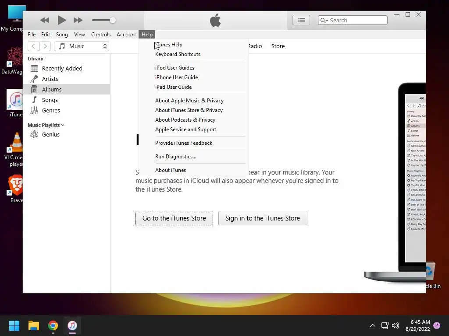The image size is (449, 336).
Task: Open the File menu
Action: pos(32,34)
